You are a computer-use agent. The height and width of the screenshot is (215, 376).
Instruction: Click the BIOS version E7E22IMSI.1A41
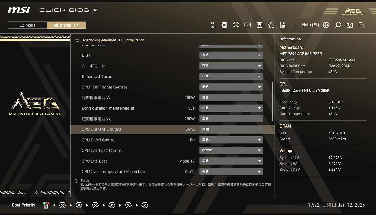[342, 60]
